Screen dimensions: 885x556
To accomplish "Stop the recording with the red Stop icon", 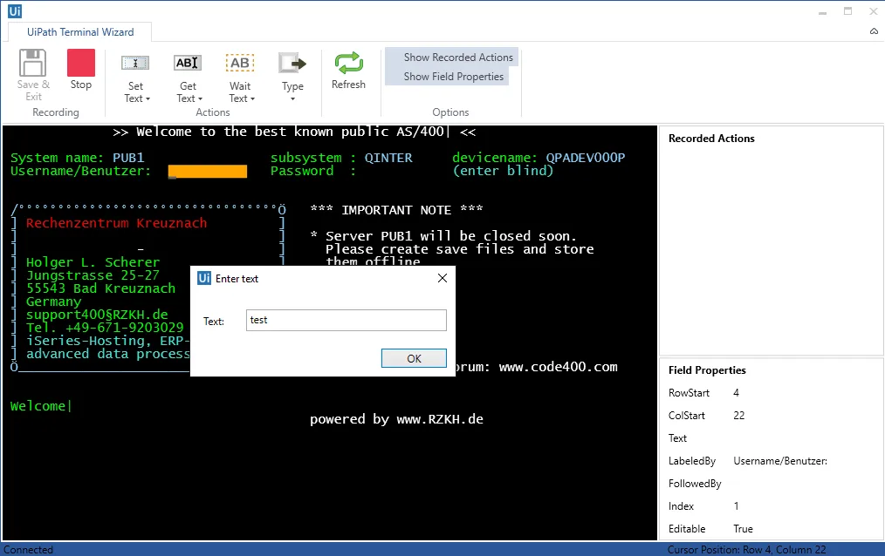I will click(80, 62).
